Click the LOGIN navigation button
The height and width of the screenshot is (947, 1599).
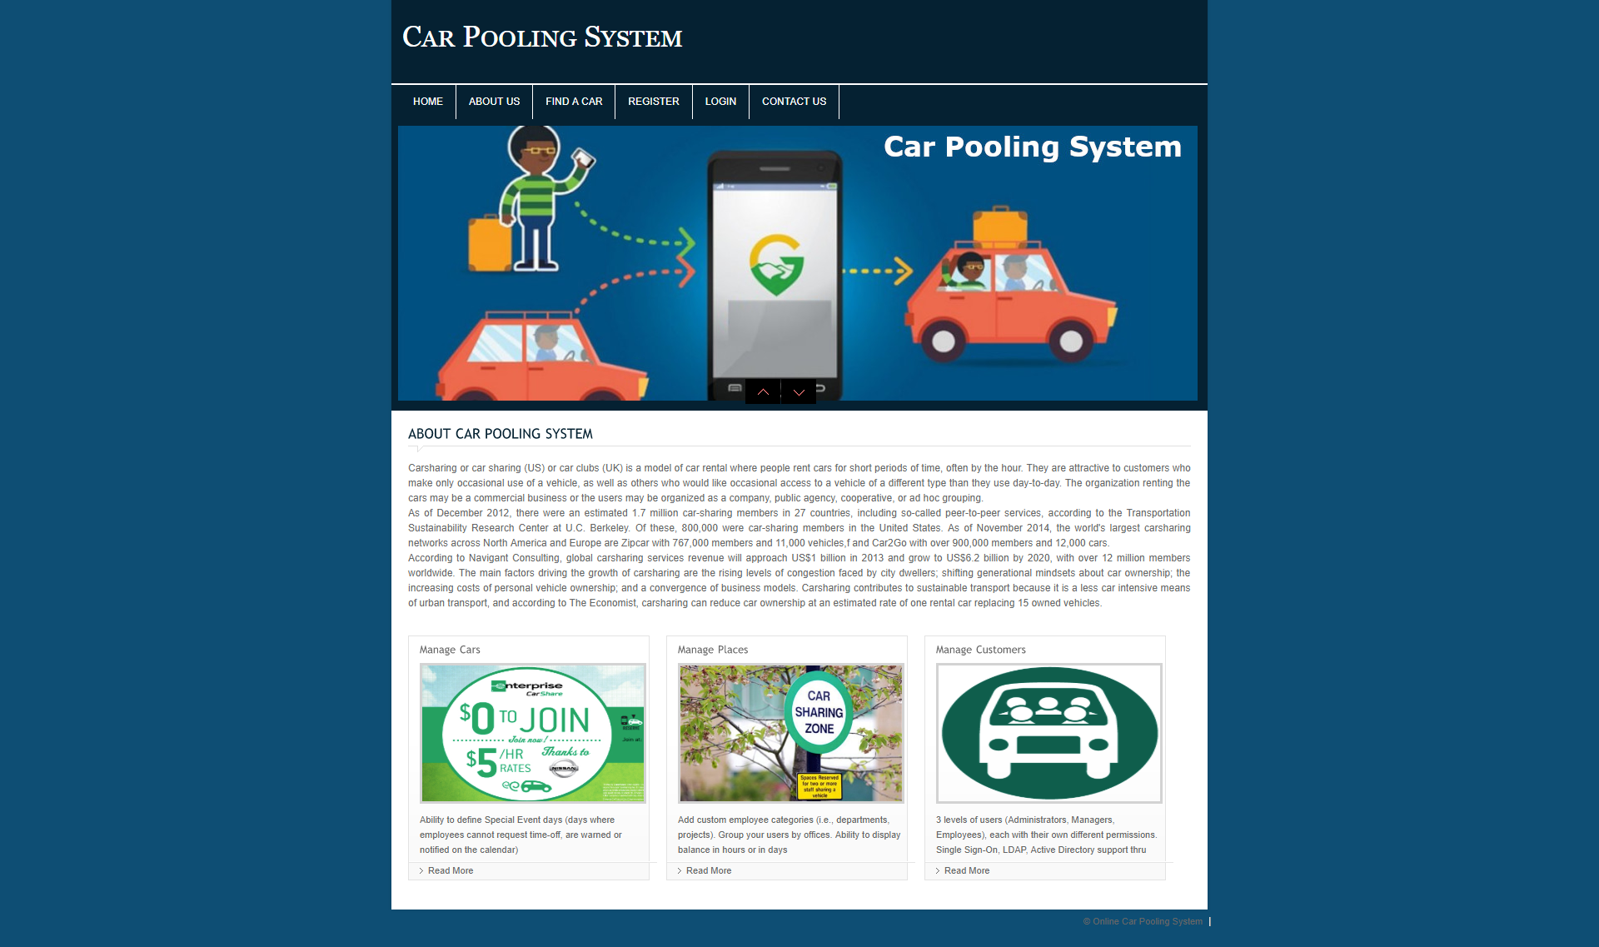(x=720, y=102)
